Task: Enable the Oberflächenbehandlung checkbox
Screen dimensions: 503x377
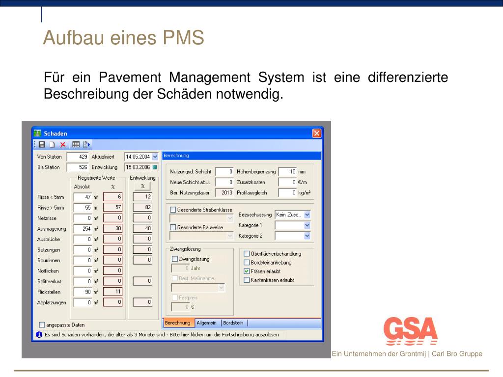Action: (x=246, y=254)
